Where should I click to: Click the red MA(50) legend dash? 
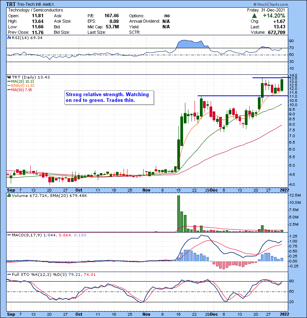pyautogui.click(x=9, y=90)
